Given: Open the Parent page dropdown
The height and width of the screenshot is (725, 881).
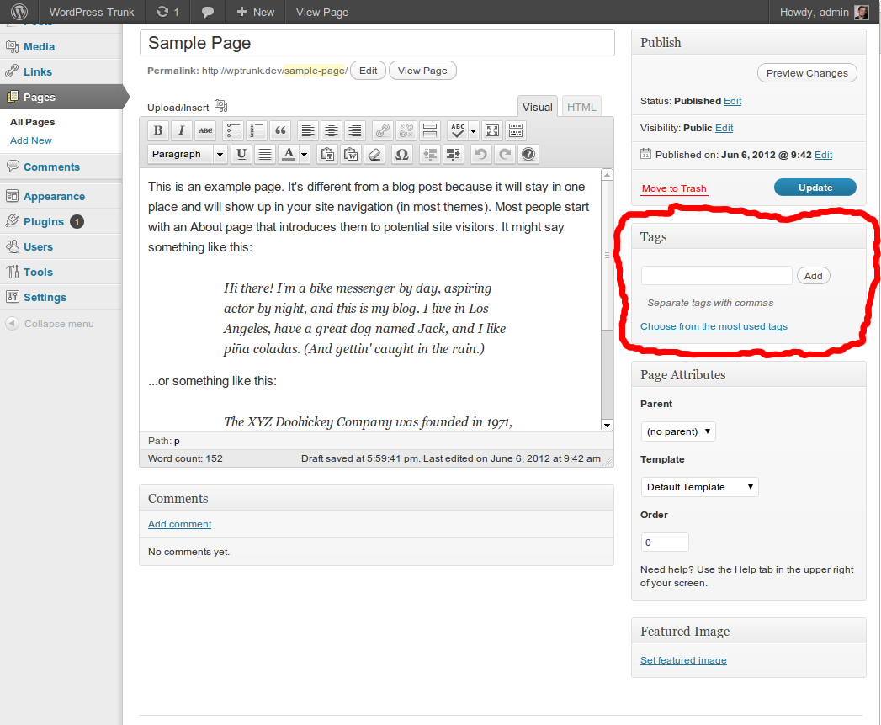Looking at the screenshot, I should click(x=677, y=431).
